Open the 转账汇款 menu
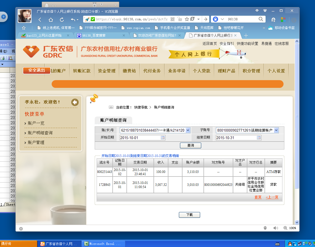 click(x=82, y=71)
